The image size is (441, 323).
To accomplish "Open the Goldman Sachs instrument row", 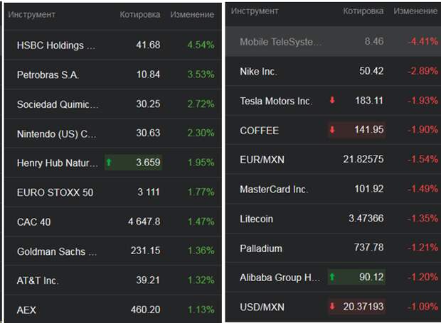I will pos(113,251).
